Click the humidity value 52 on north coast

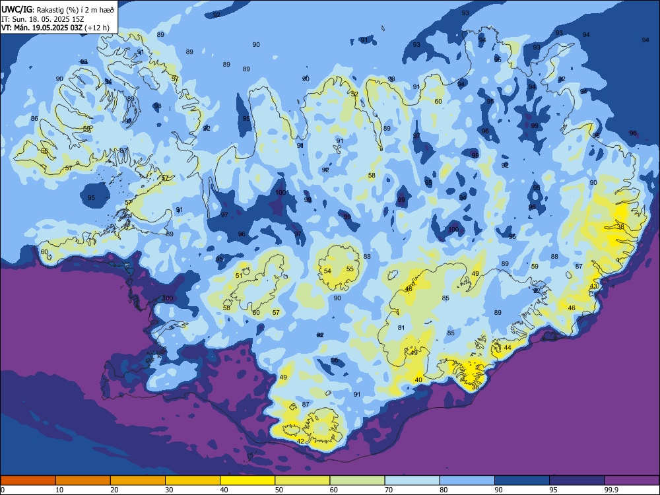point(355,94)
